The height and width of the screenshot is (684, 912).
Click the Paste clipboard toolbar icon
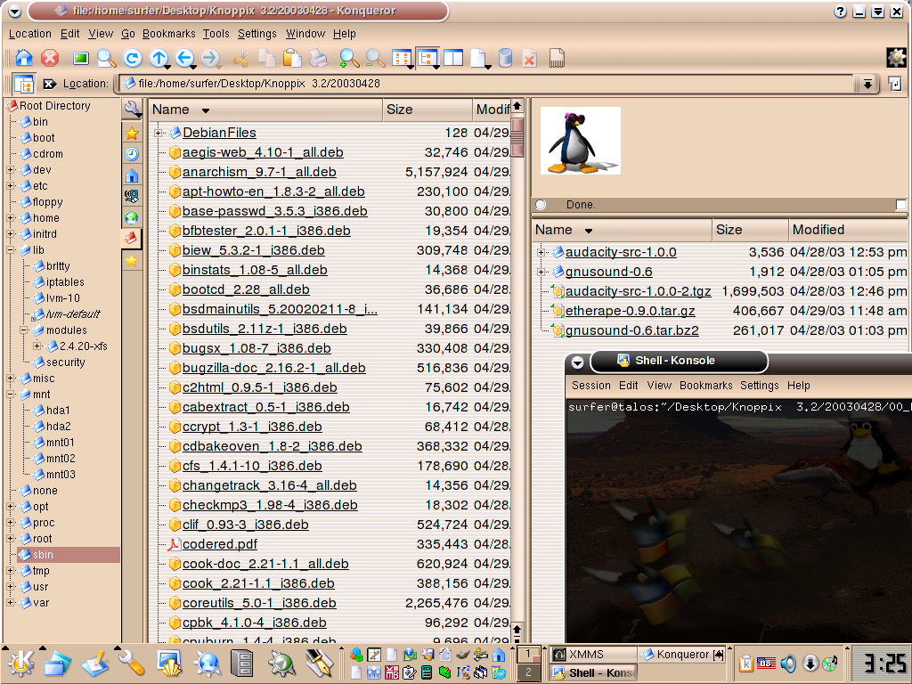click(292, 58)
